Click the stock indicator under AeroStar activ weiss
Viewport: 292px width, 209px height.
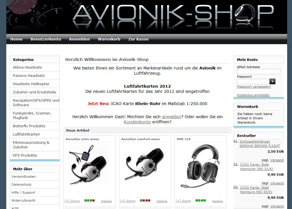point(90,200)
